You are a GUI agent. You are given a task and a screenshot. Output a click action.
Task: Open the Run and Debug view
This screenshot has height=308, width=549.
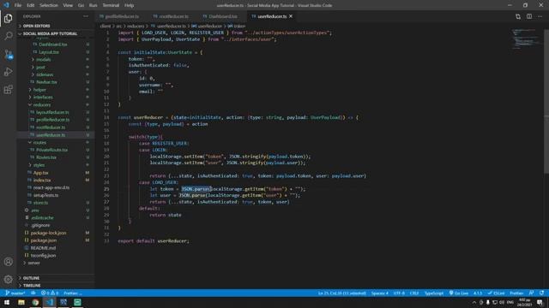8,72
